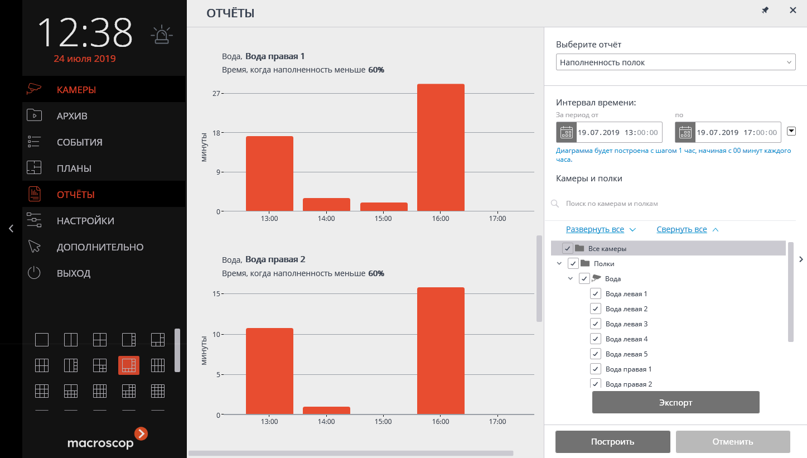Open the Дополнительно section
807x458 pixels.
104,247
